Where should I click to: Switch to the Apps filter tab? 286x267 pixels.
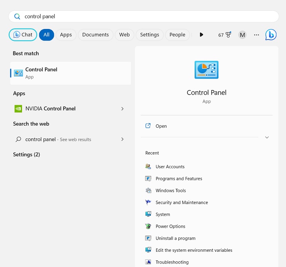click(66, 35)
